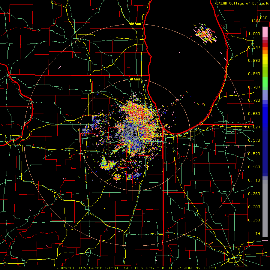
Task: Click the KLOT station identifier
Action: [168, 268]
